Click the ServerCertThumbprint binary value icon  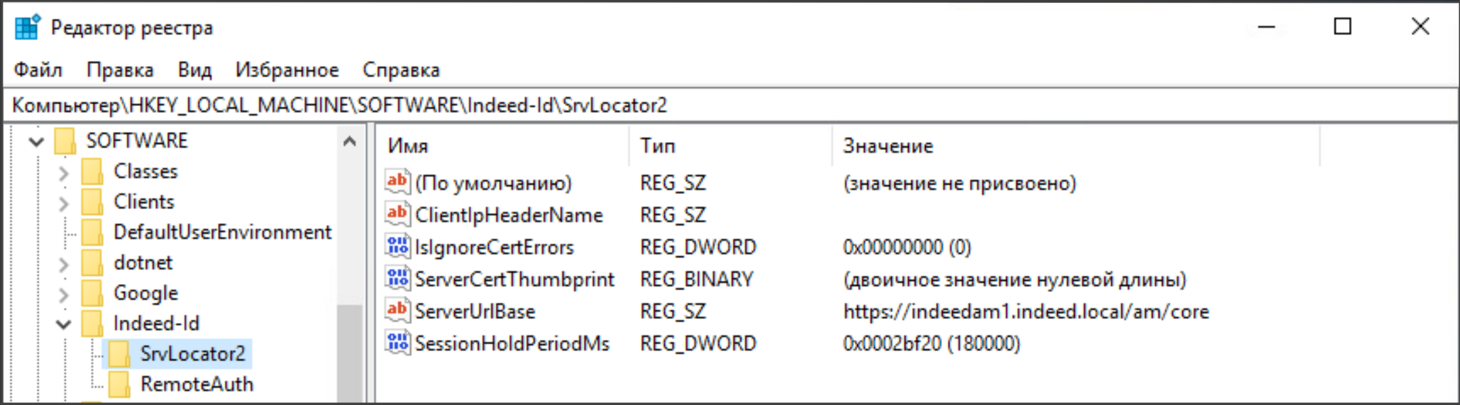coord(398,278)
